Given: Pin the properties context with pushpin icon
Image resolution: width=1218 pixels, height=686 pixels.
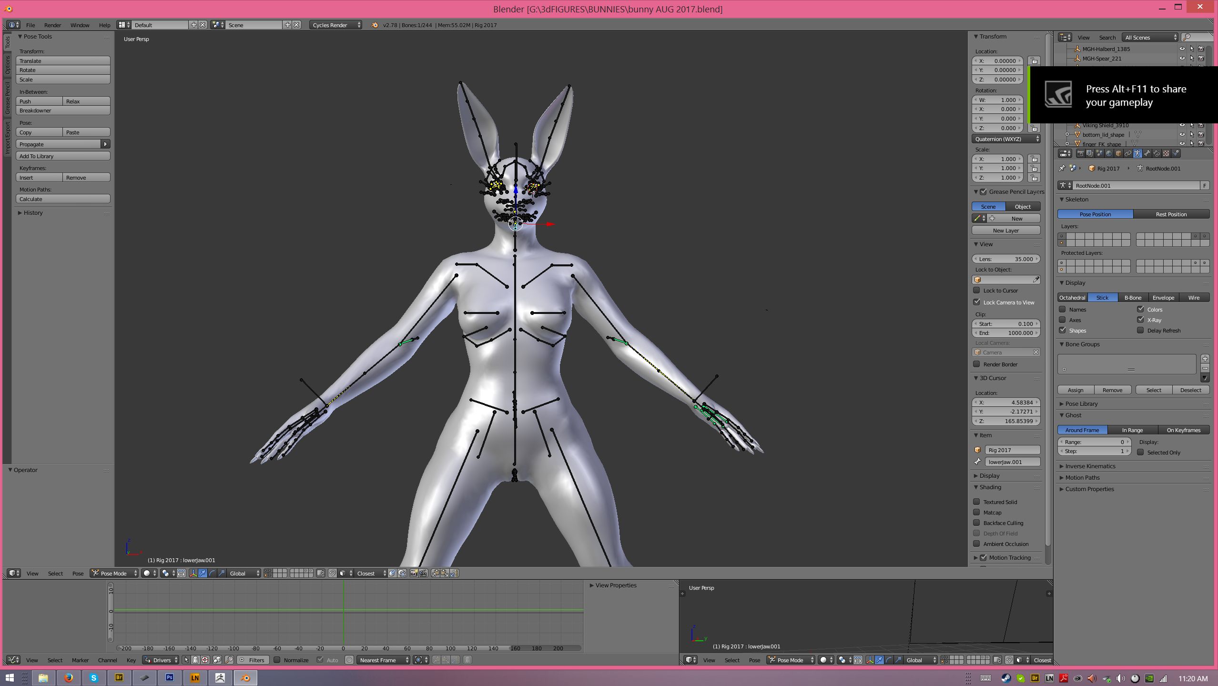Looking at the screenshot, I should point(1062,168).
